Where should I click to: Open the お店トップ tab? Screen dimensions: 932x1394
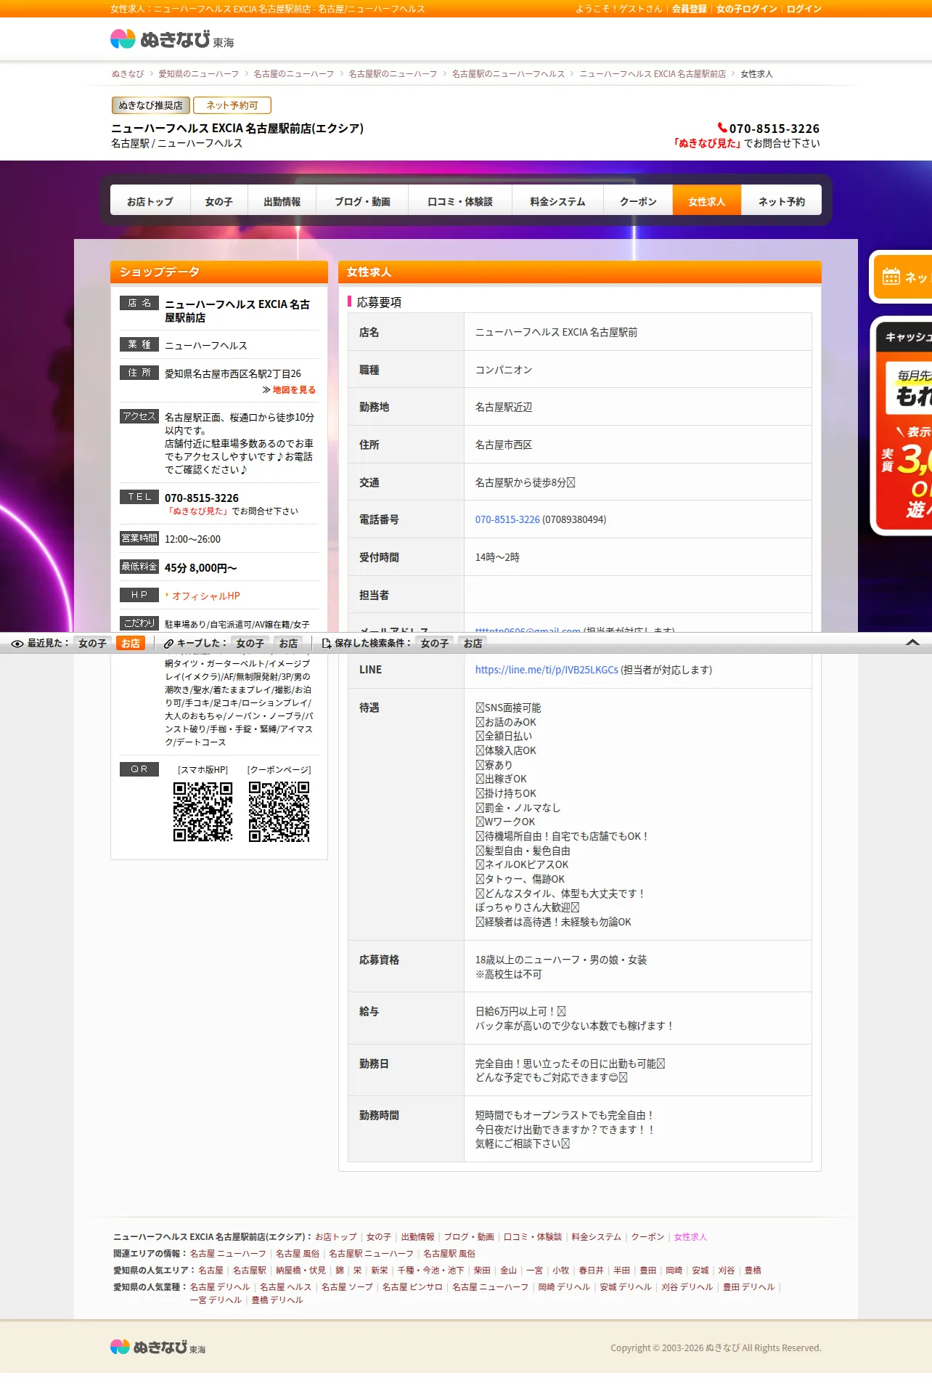coord(150,201)
